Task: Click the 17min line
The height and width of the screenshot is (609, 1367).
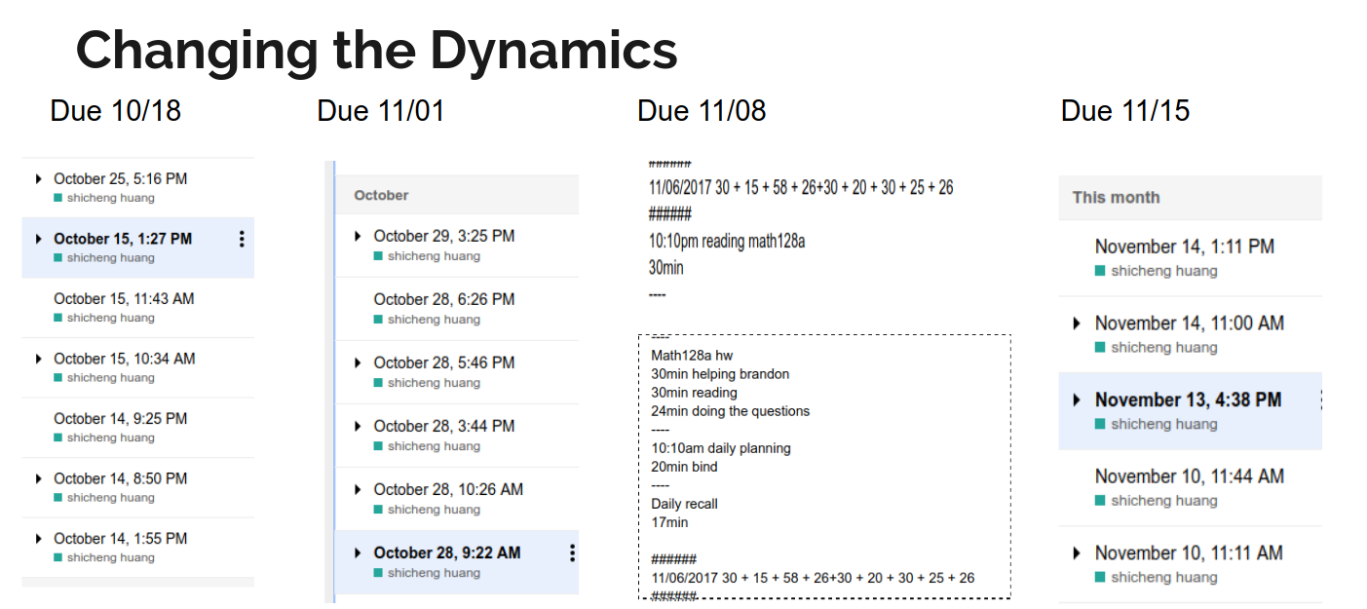Action: click(669, 522)
